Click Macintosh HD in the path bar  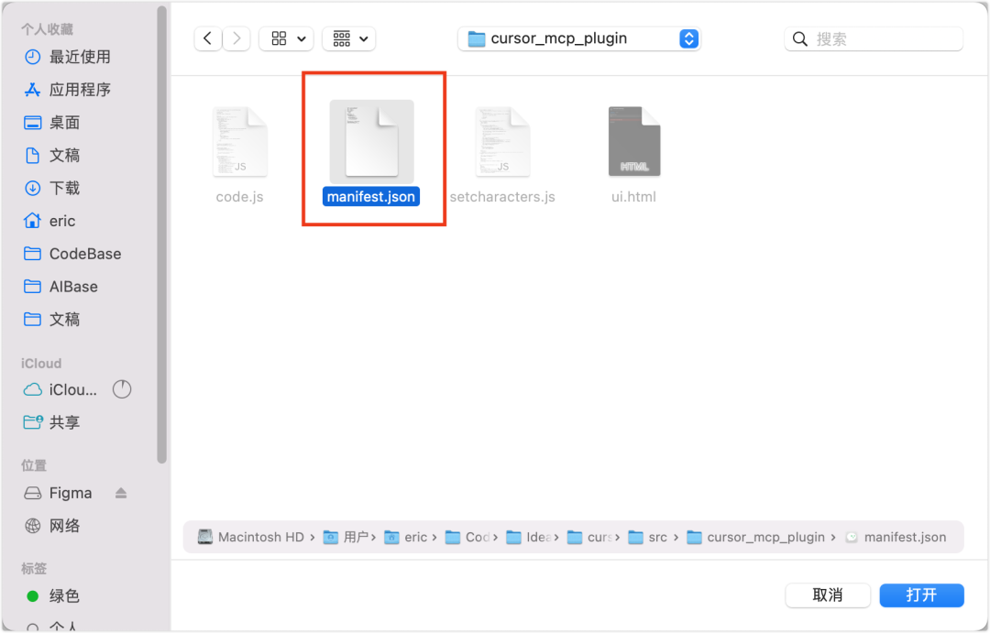(250, 537)
